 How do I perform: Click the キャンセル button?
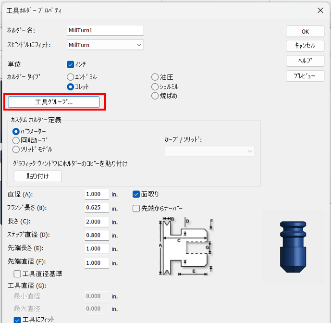(x=305, y=45)
